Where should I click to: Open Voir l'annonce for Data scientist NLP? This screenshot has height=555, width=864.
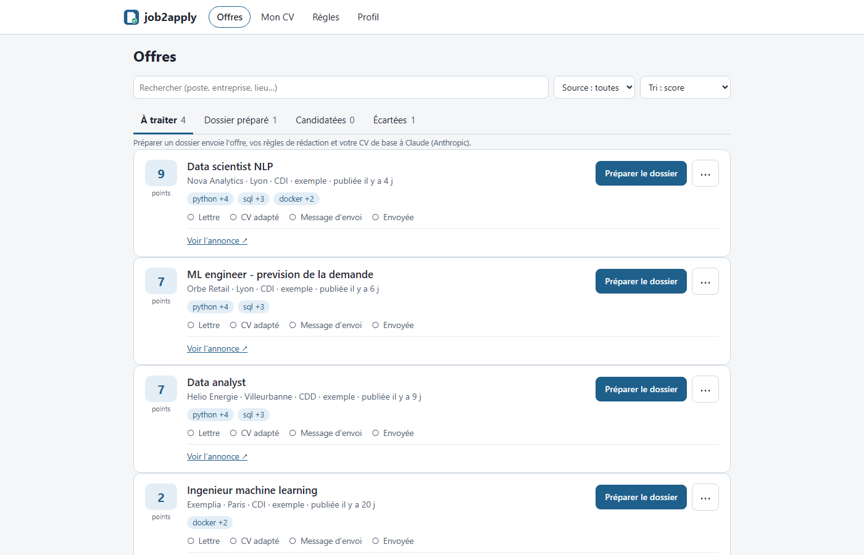tap(217, 241)
